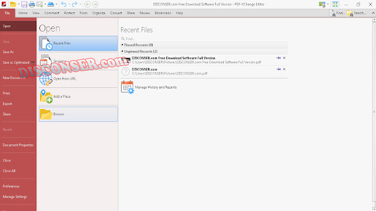Open the Redo history dropdown arrow
The image size is (376, 211).
[80, 4]
